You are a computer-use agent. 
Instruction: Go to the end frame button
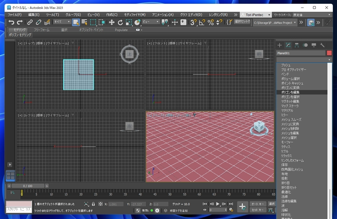pyautogui.click(x=231, y=204)
